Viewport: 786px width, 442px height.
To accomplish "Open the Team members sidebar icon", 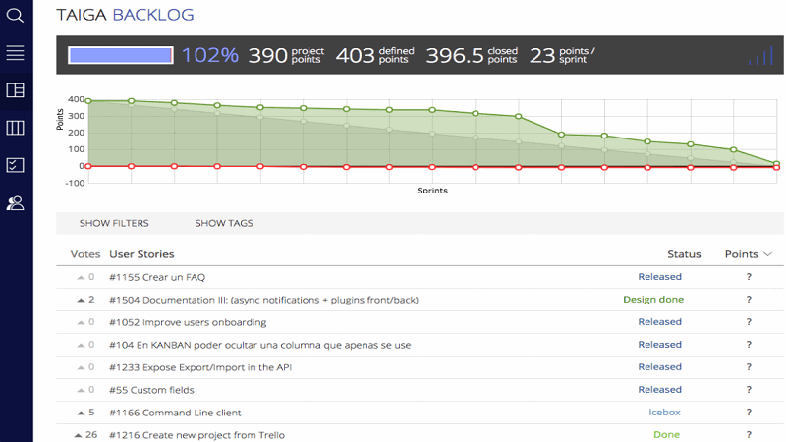I will pos(15,203).
